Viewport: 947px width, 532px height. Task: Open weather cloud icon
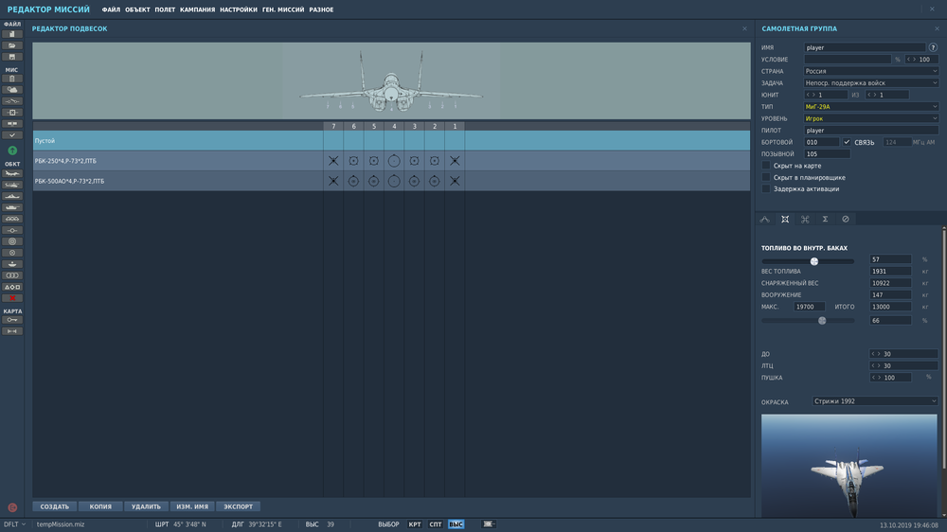[x=12, y=90]
